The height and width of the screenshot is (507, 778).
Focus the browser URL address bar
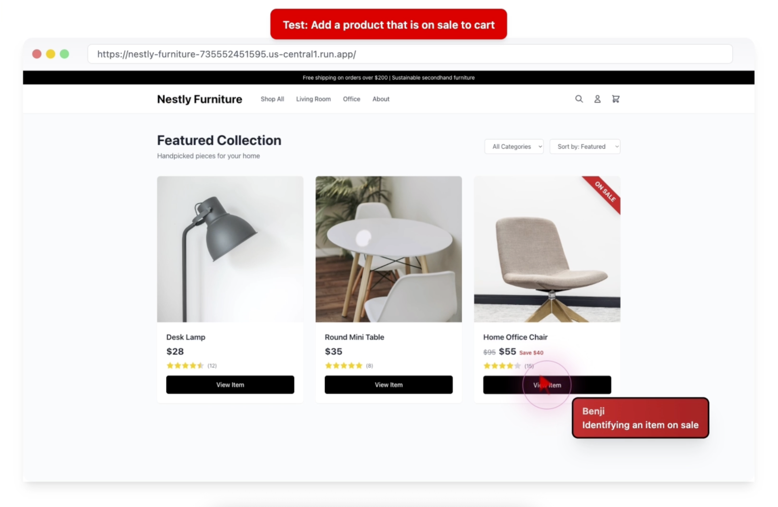click(x=410, y=54)
